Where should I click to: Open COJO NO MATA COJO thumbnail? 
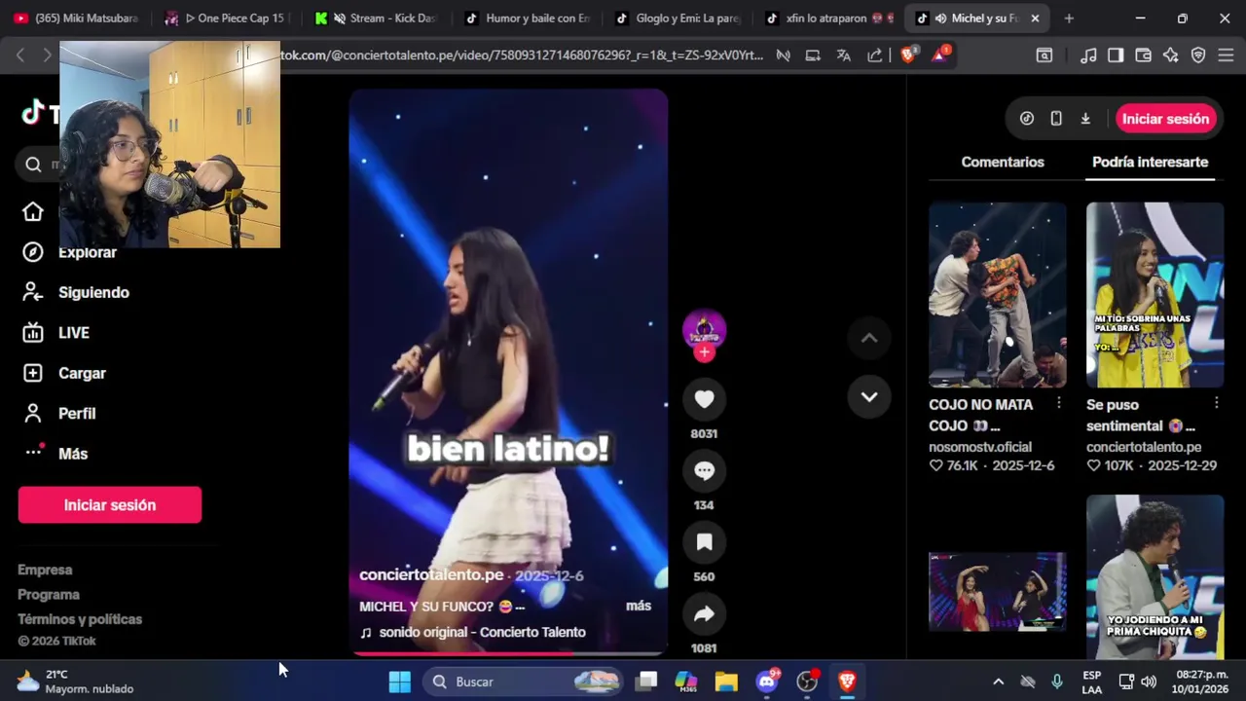click(x=997, y=295)
